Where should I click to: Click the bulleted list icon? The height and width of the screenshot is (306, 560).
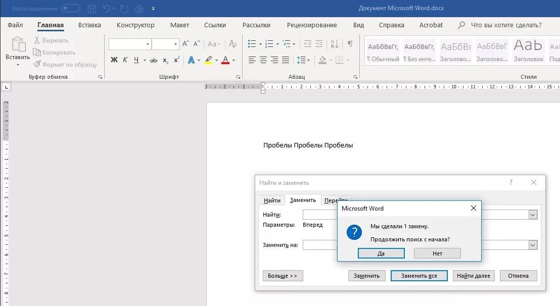tap(252, 44)
